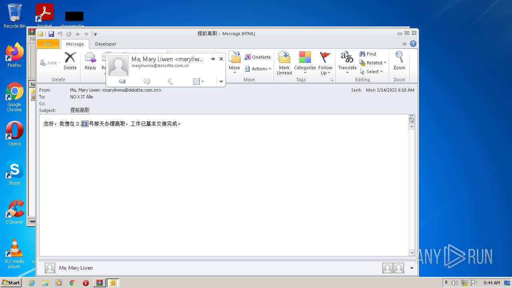Call the contact via phone icon

[170, 81]
